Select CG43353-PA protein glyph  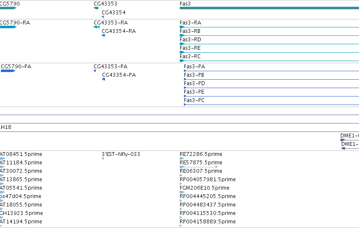coord(95,71)
